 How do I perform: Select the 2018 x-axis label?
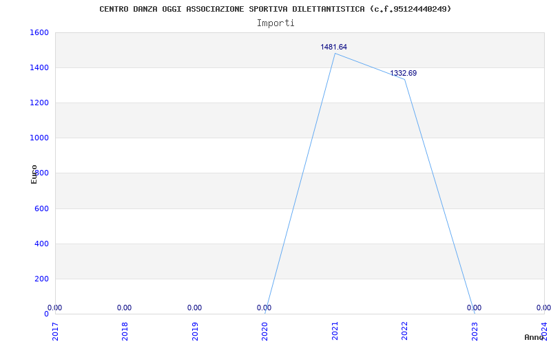pos(125,332)
